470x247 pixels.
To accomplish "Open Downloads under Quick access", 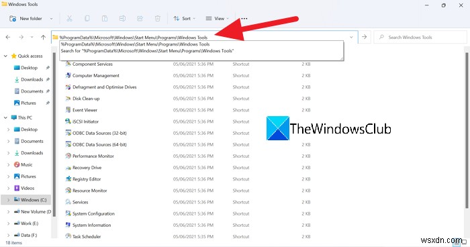I will tap(29, 79).
